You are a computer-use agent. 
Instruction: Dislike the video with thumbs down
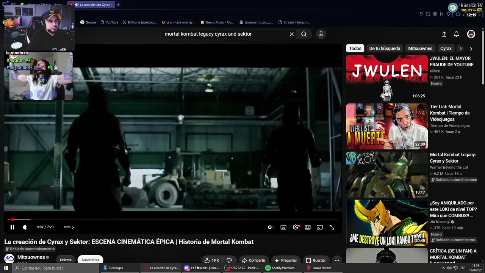coord(229,260)
